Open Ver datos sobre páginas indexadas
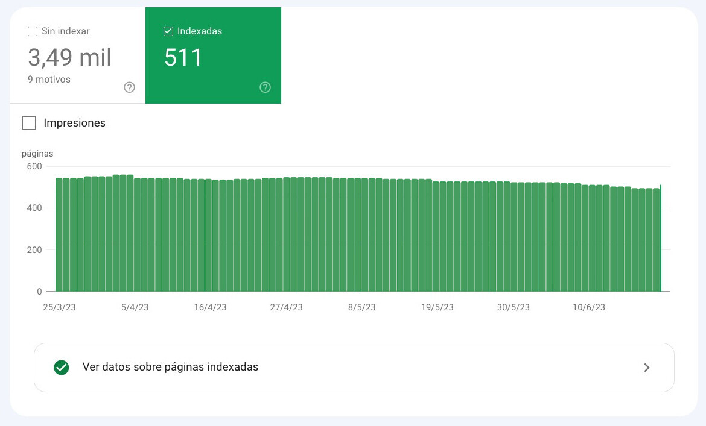This screenshot has width=706, height=426. tap(354, 368)
